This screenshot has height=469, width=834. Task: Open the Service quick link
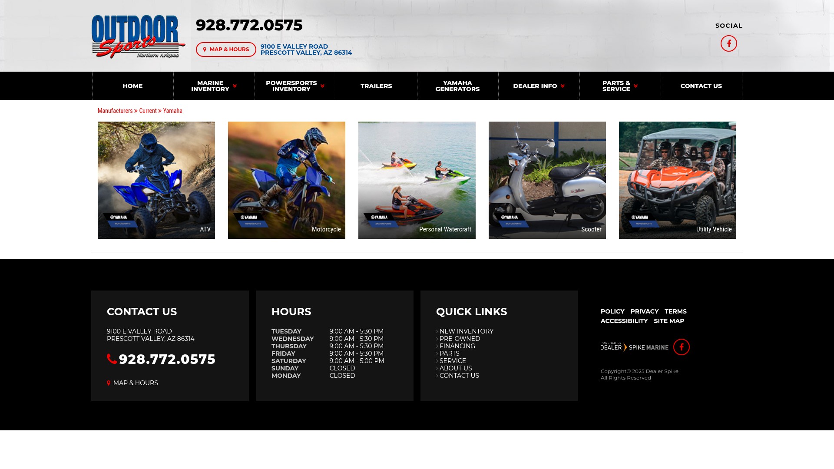point(453,361)
